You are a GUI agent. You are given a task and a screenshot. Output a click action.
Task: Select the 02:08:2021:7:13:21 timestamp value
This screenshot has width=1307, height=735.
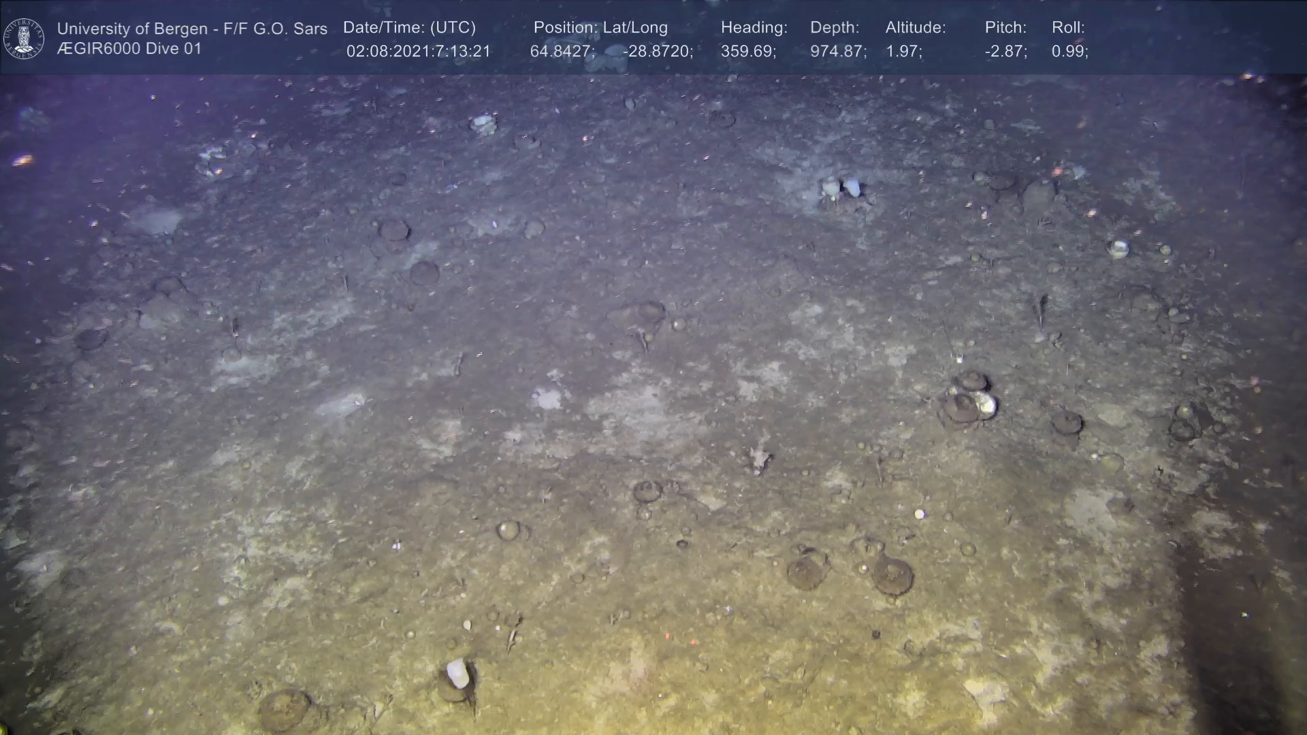pyautogui.click(x=418, y=52)
